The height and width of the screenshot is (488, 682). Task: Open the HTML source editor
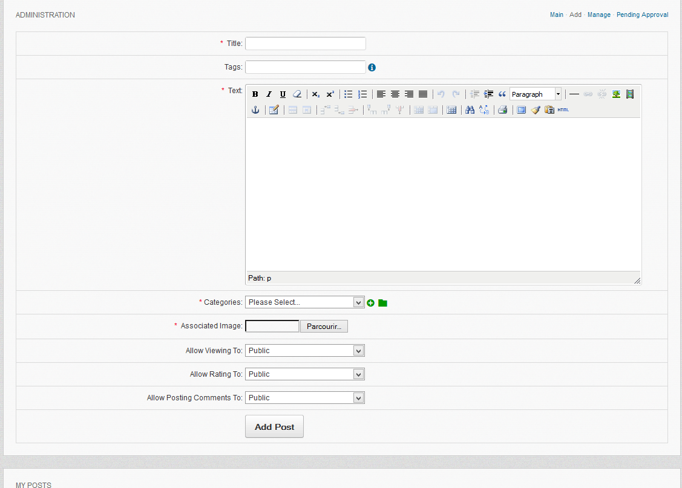pos(563,110)
